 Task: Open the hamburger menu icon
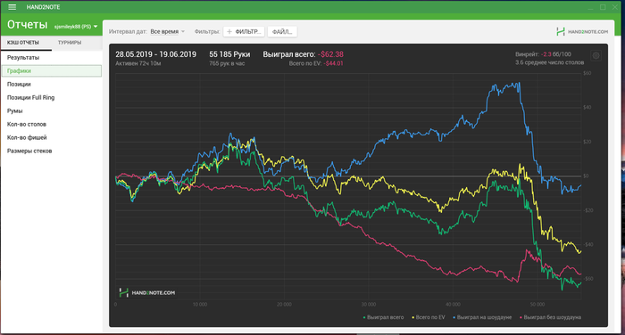coord(12,7)
